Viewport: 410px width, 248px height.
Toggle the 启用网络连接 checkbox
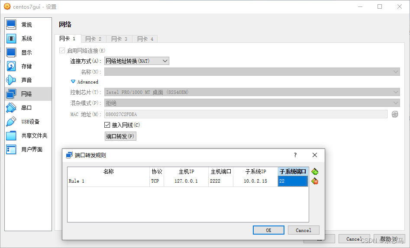[x=62, y=51]
